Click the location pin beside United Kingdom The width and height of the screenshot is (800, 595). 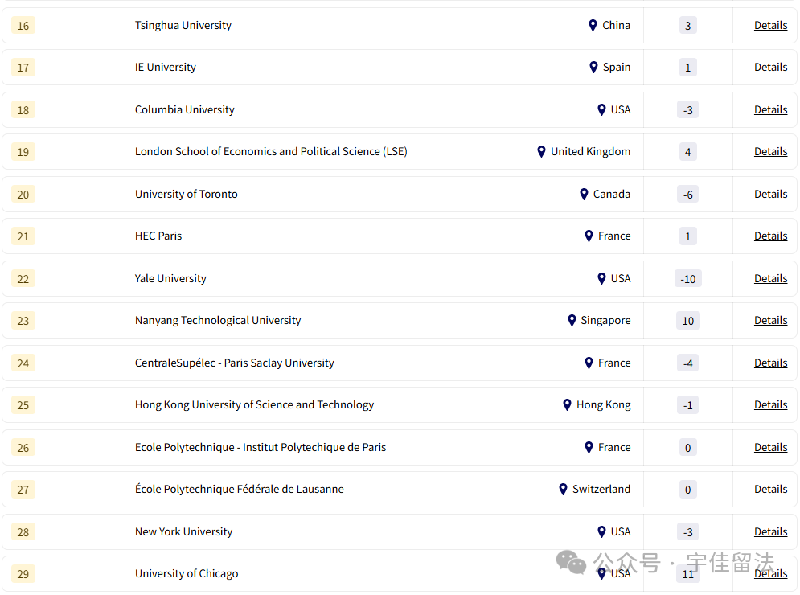coord(541,151)
